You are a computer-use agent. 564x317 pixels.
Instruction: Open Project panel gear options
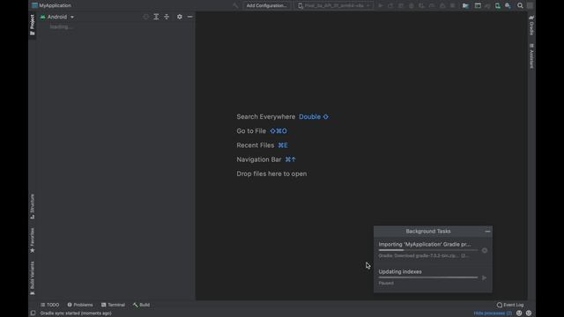tap(180, 17)
